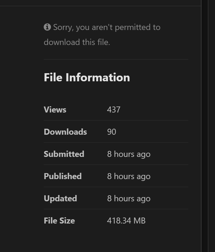This screenshot has height=252, width=215.
Task: Select the Submitted label
Action: [64, 154]
